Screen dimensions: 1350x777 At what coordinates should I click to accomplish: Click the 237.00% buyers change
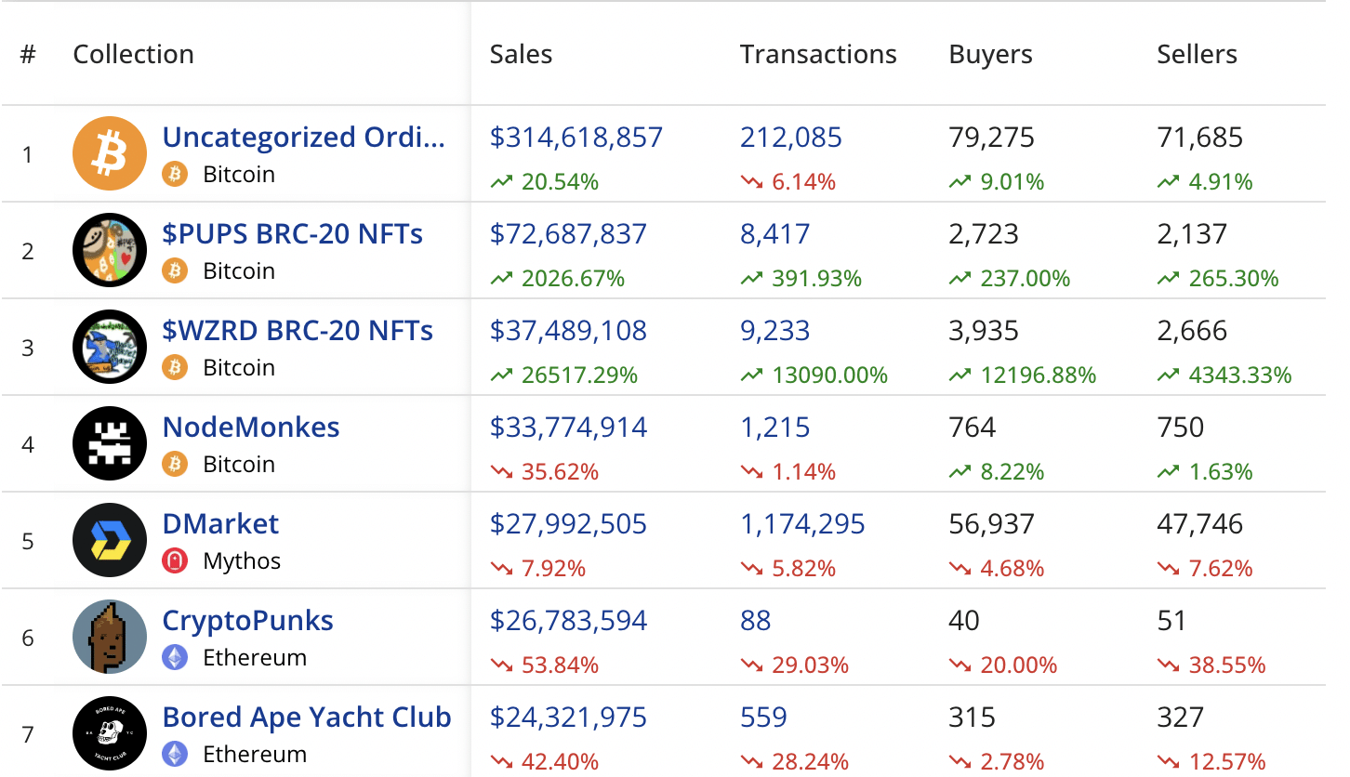1025,279
